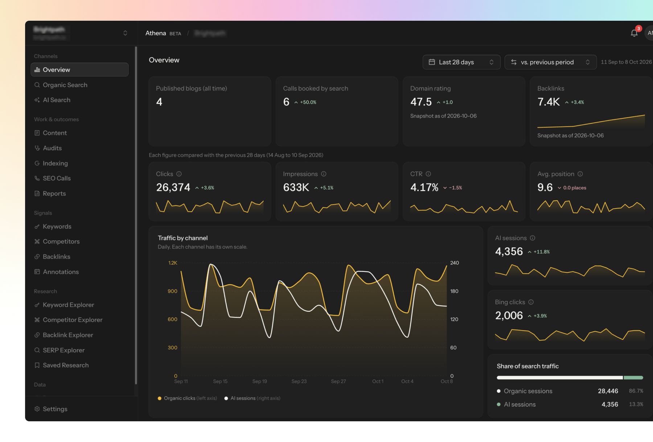This screenshot has width=653, height=442.
Task: Click the AI sessions 4,356 share row
Action: pyautogui.click(x=570, y=404)
